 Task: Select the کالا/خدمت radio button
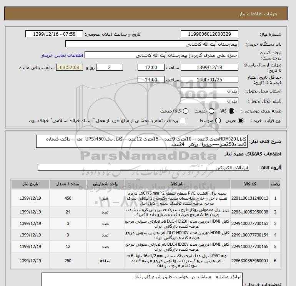pos(186,111)
